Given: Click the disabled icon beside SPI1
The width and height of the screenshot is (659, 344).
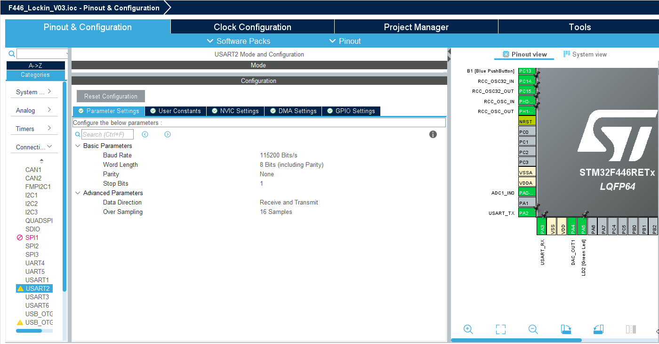Looking at the screenshot, I should pyautogui.click(x=20, y=238).
